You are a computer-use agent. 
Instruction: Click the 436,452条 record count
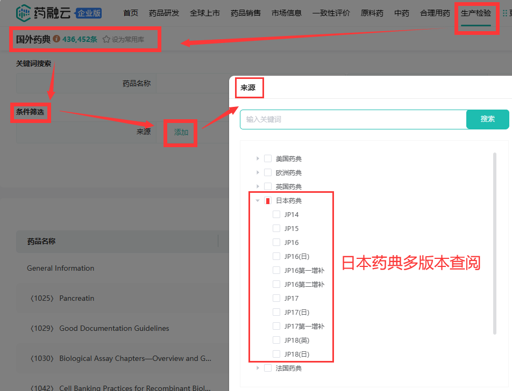pyautogui.click(x=80, y=39)
